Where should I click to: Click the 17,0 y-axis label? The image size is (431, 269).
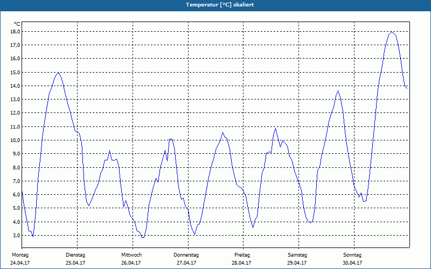tap(15, 45)
